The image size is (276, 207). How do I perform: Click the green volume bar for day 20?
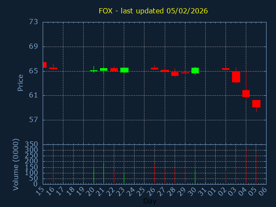pos(94,176)
